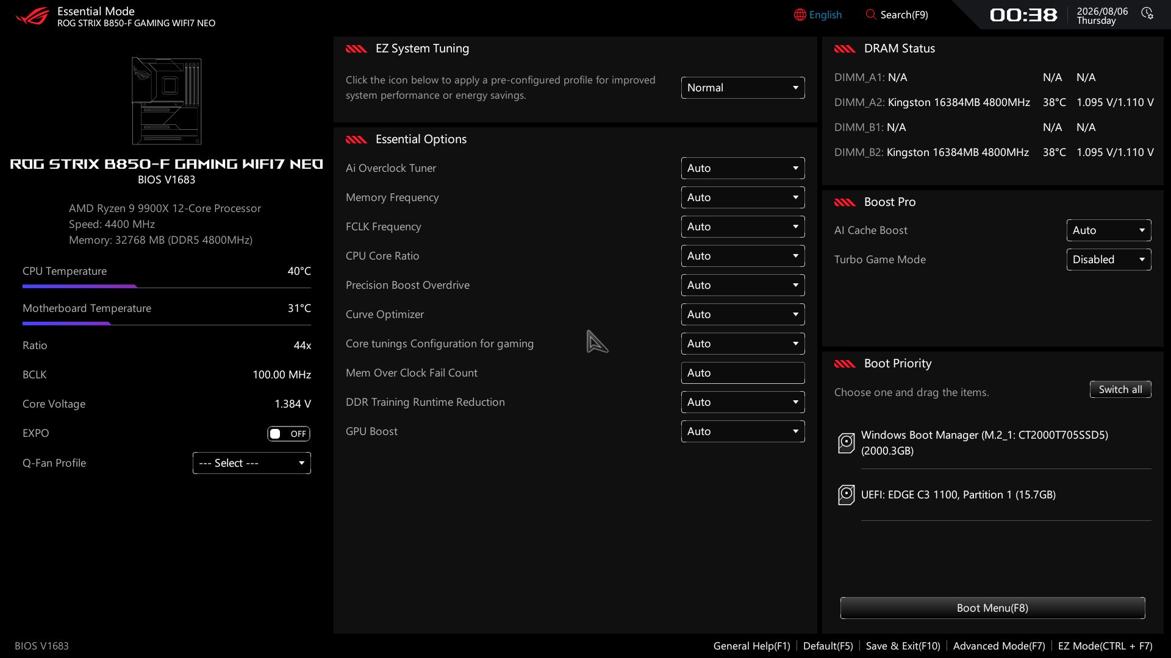Click the CPU Temperature bar

[x=167, y=286]
